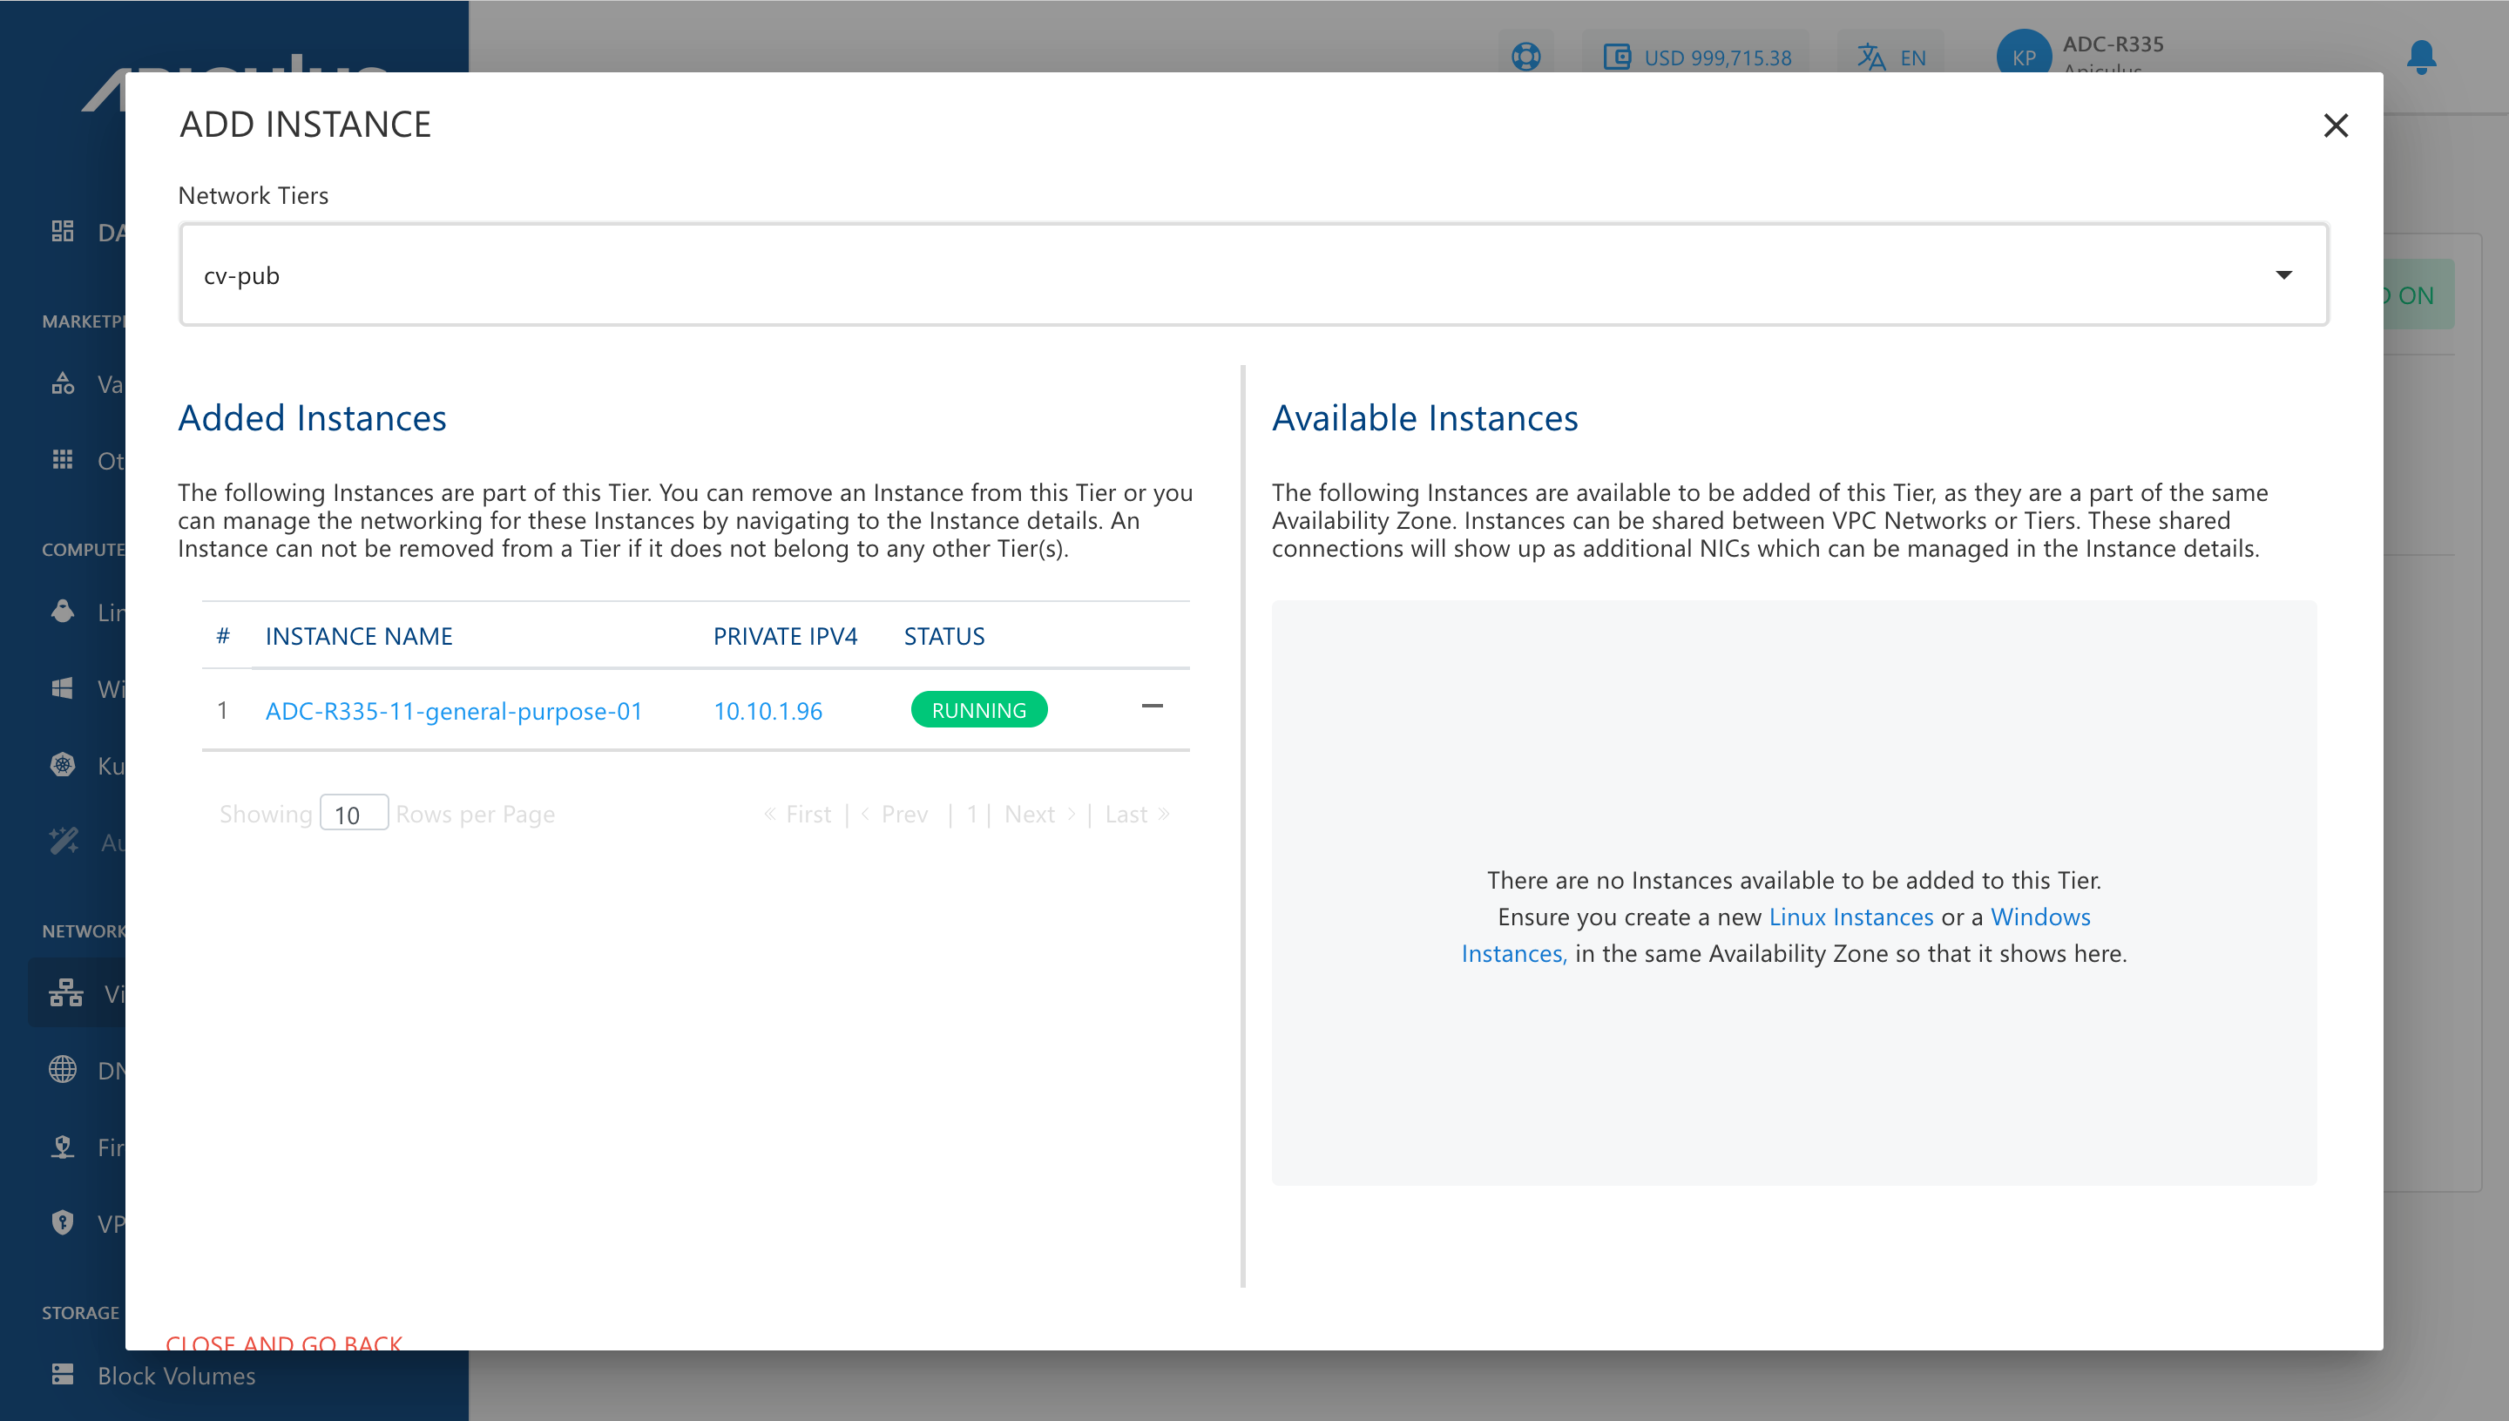Remove ADC-R335-11-general-purpose-01 using minus toggle

(x=1153, y=707)
